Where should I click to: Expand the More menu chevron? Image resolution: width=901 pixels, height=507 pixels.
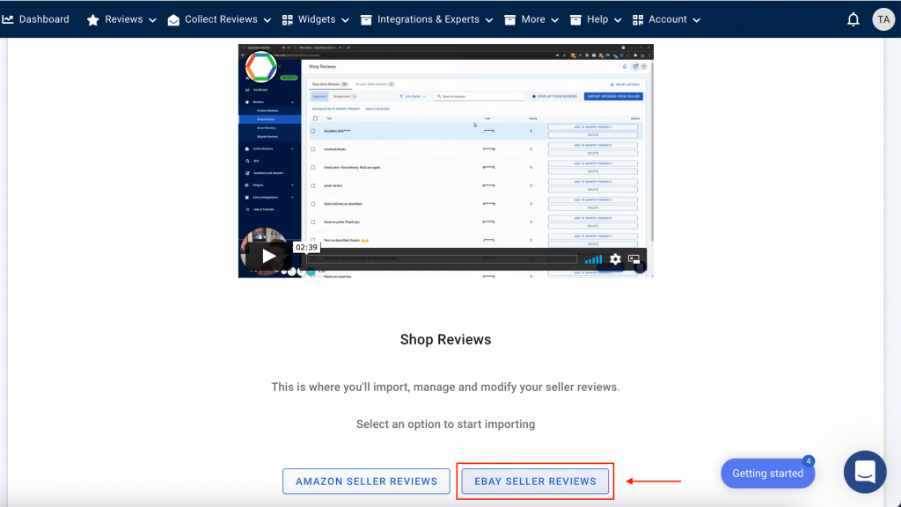[554, 20]
